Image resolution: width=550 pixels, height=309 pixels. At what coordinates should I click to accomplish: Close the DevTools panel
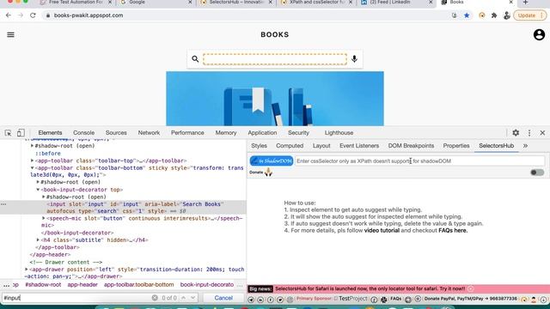pos(542,133)
